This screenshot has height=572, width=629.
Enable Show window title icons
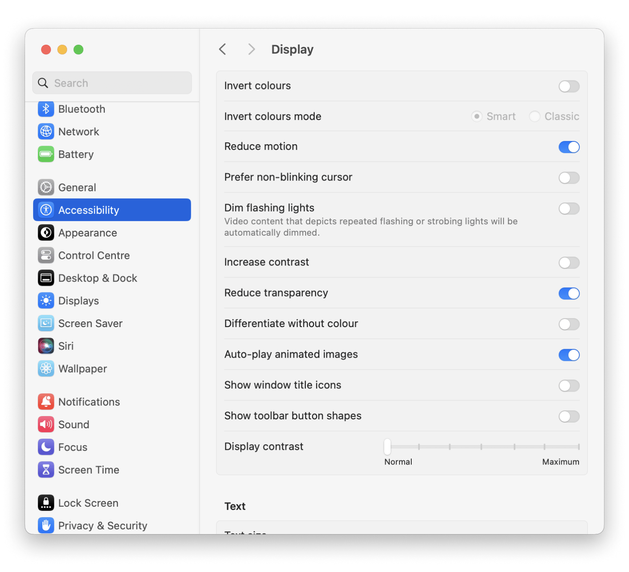click(569, 385)
